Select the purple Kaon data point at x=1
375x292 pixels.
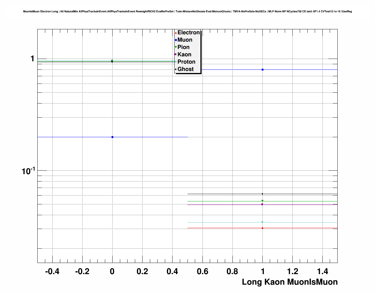click(x=262, y=204)
